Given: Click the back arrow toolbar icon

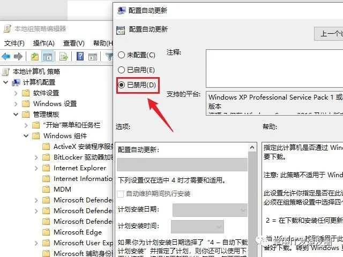Looking at the screenshot, I should (6, 56).
